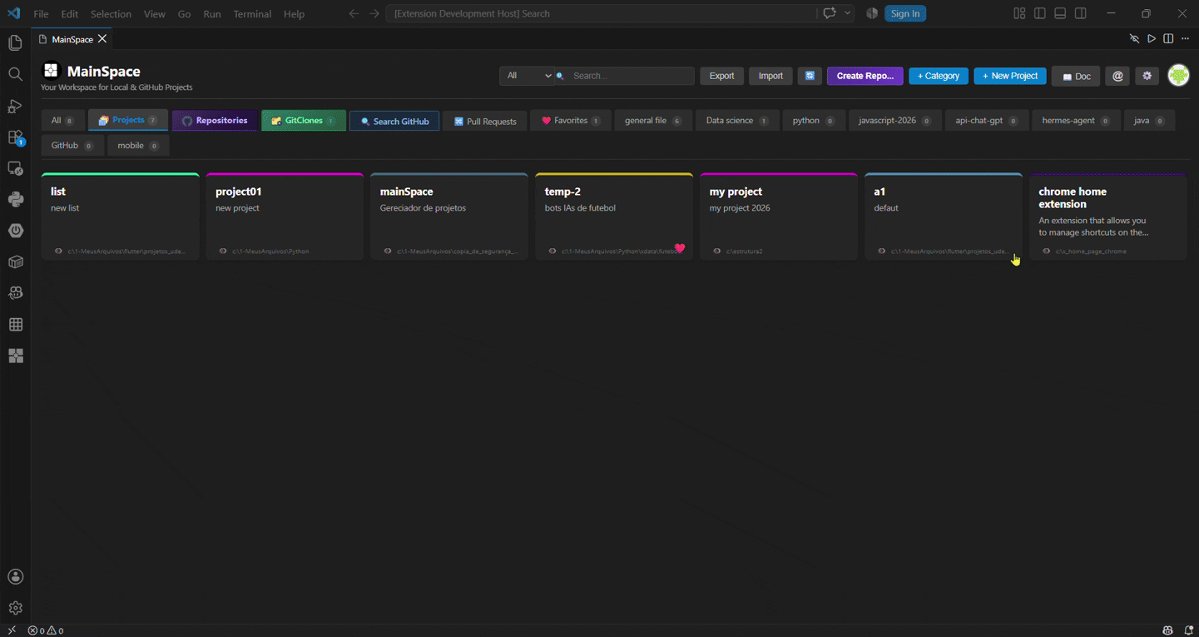Screen dimensions: 1199x637
Task: Click Sign In in the title bar
Action: pos(905,13)
